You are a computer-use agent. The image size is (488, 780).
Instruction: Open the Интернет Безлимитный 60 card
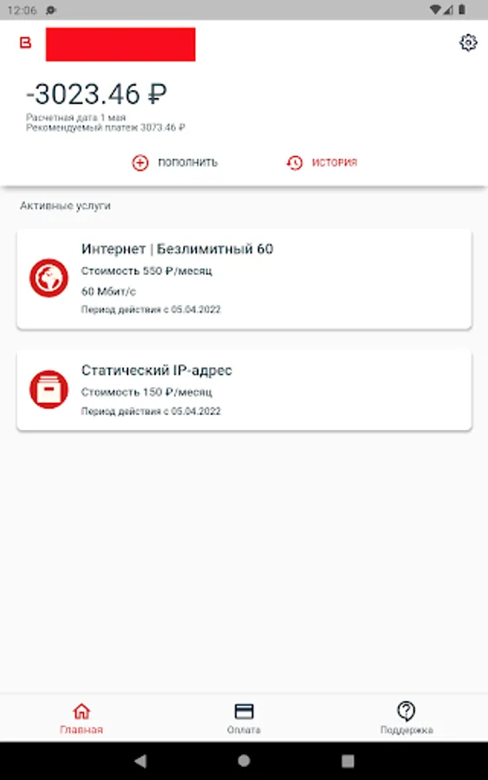244,279
